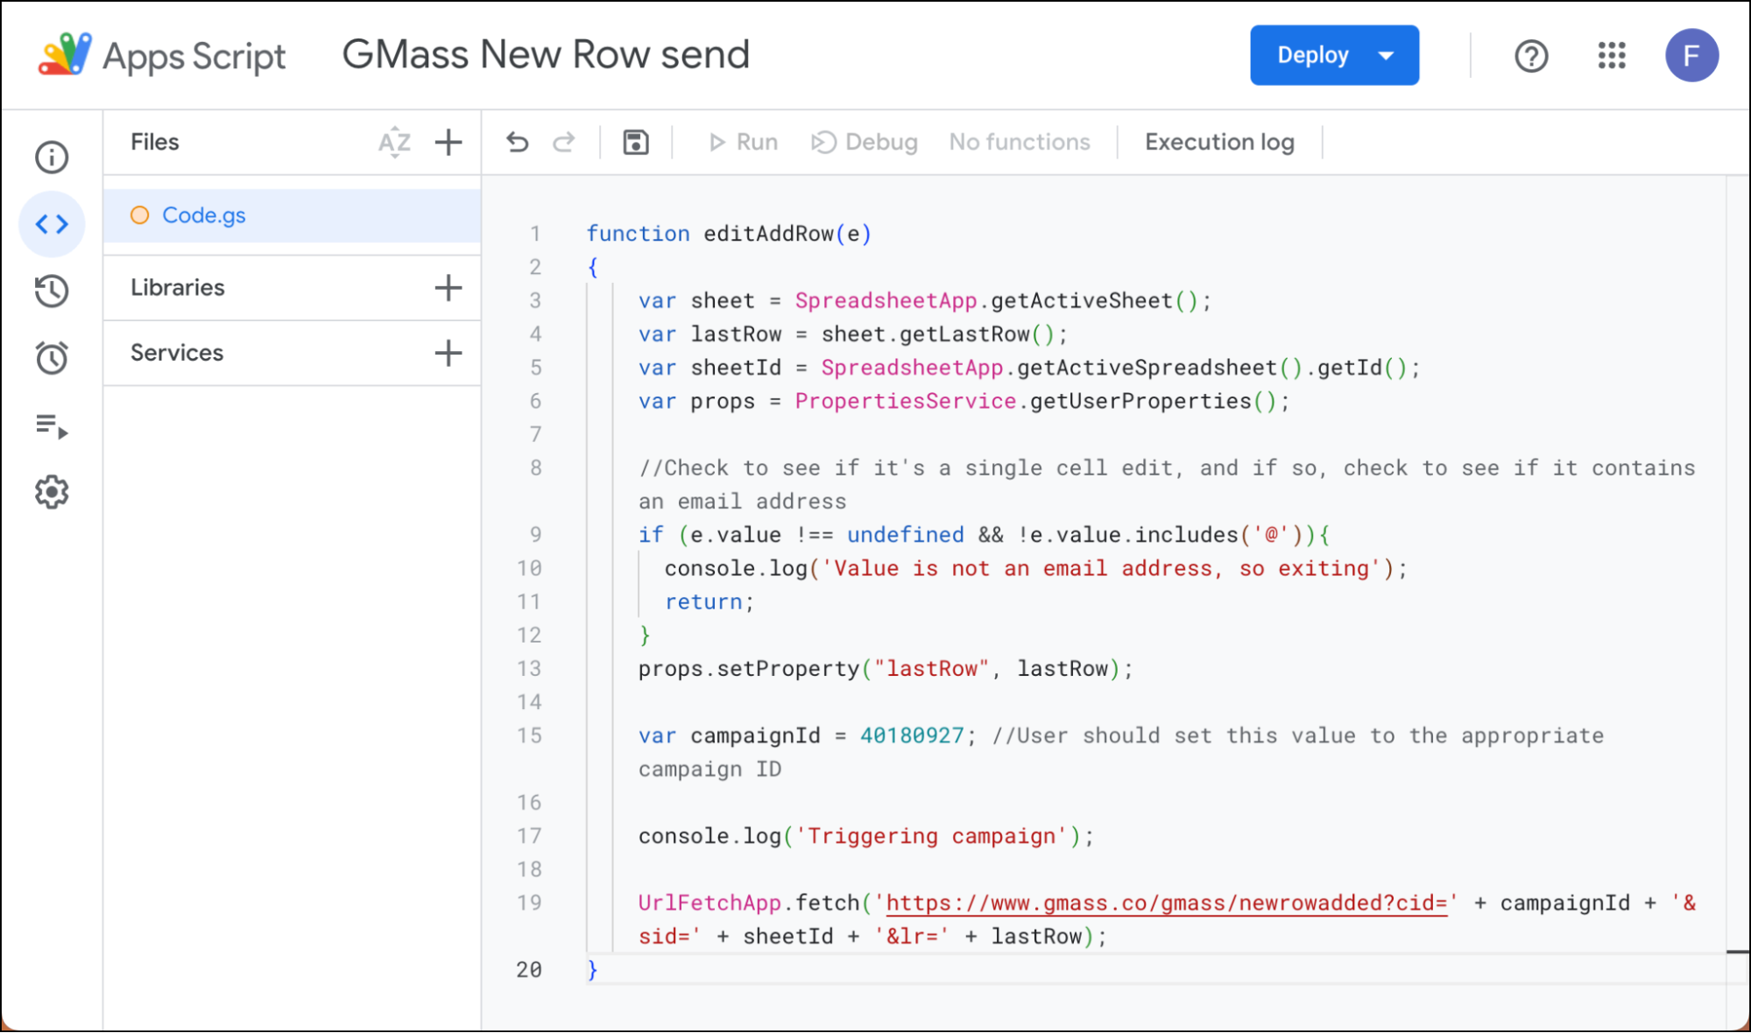
Task: Click 'Triggering campaign' string on line 17
Action: coord(933,836)
